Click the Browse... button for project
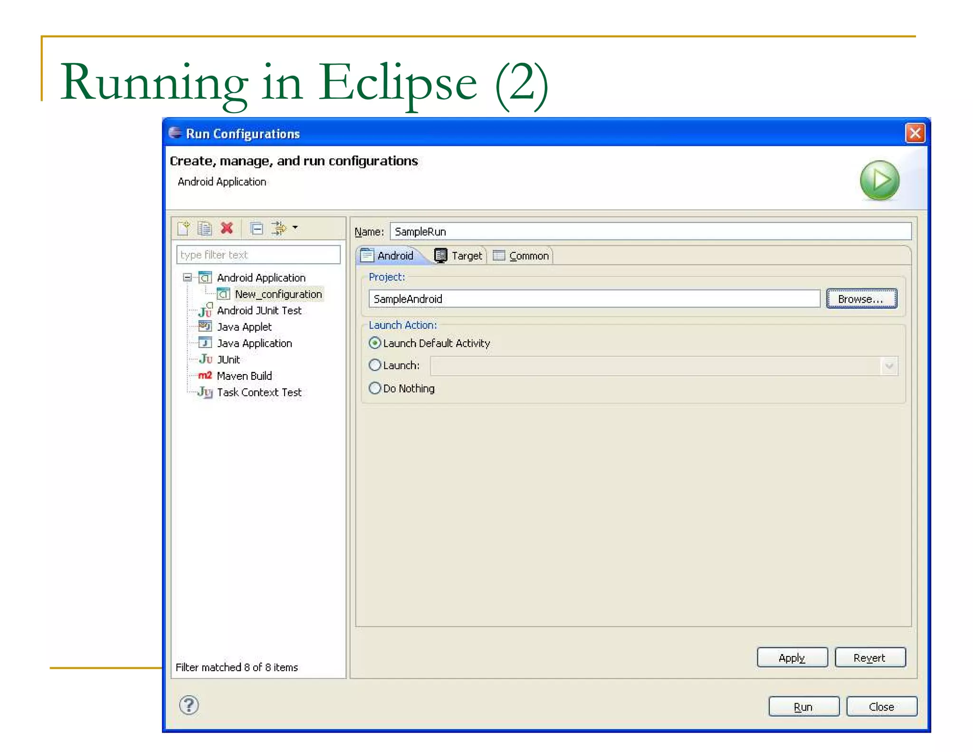This screenshot has height=752, width=973. click(861, 299)
